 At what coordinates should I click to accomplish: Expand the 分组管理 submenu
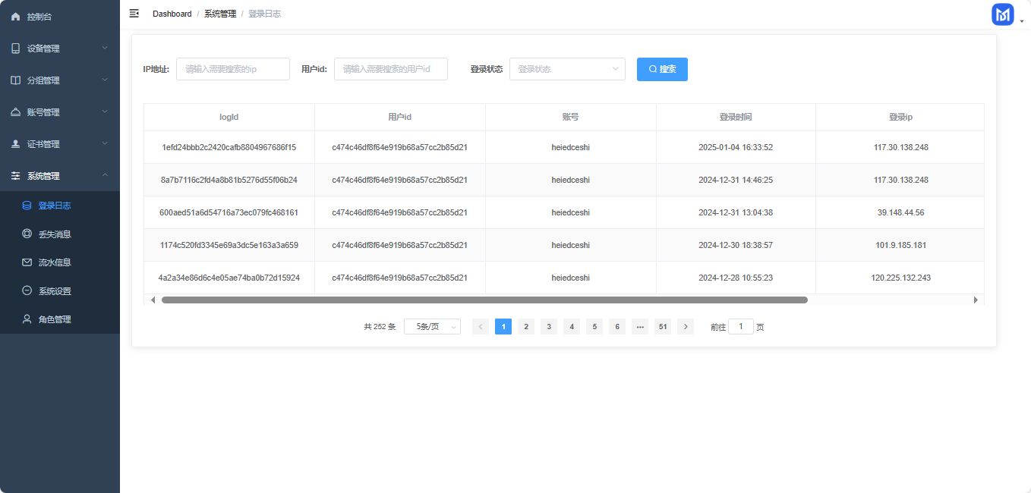coord(59,80)
